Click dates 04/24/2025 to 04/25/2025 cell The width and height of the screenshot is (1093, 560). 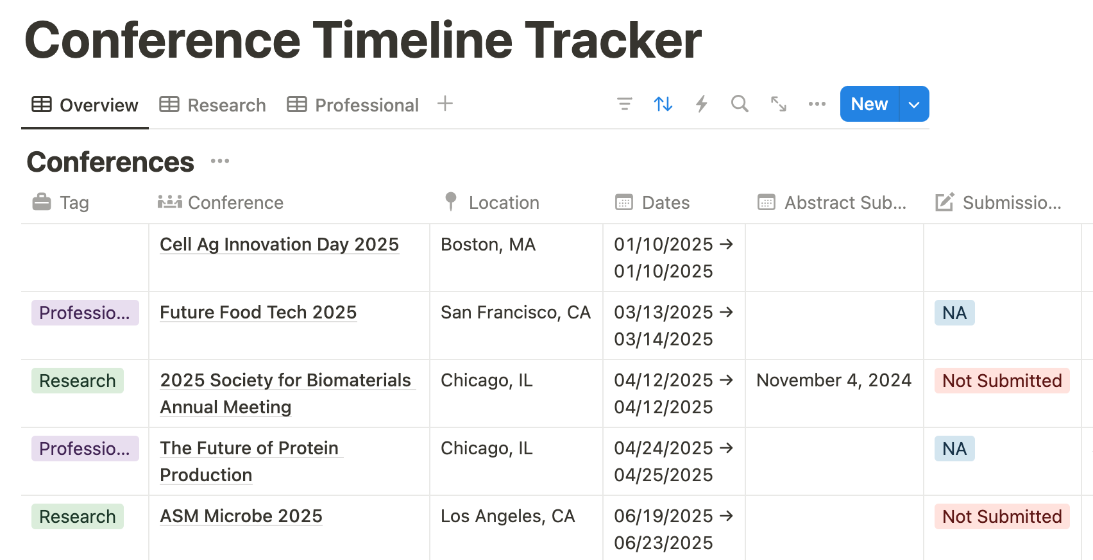click(674, 461)
